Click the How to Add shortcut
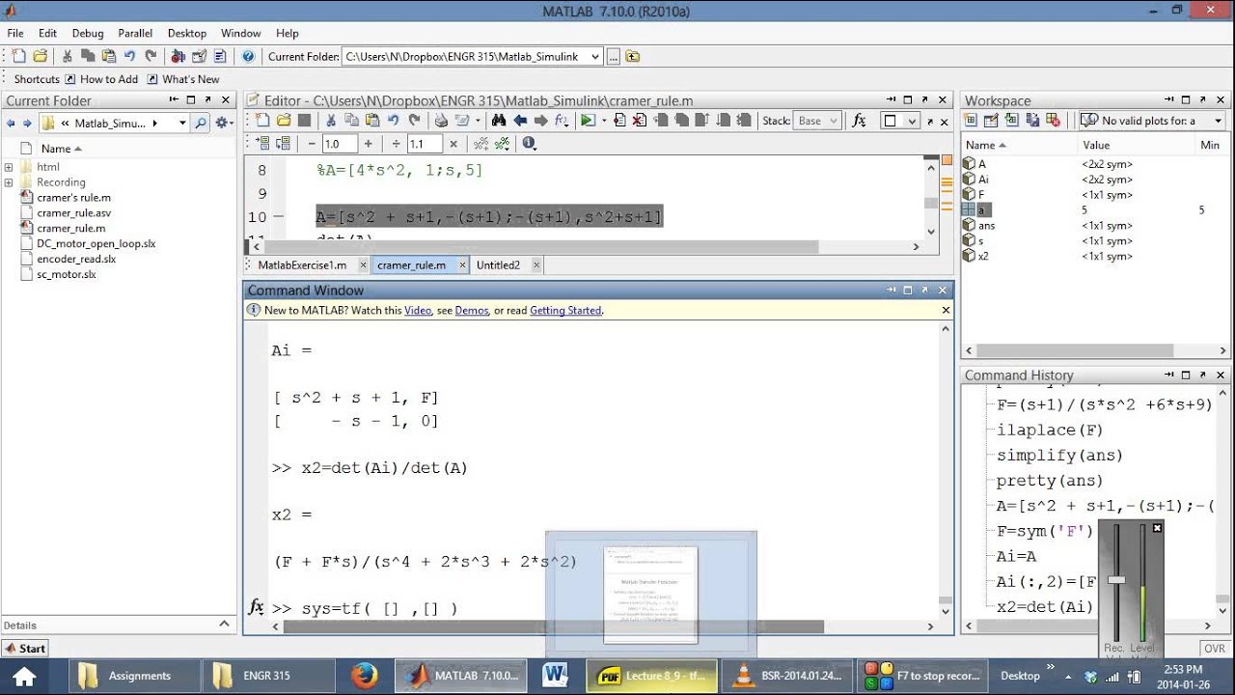The height and width of the screenshot is (695, 1235). coord(100,79)
